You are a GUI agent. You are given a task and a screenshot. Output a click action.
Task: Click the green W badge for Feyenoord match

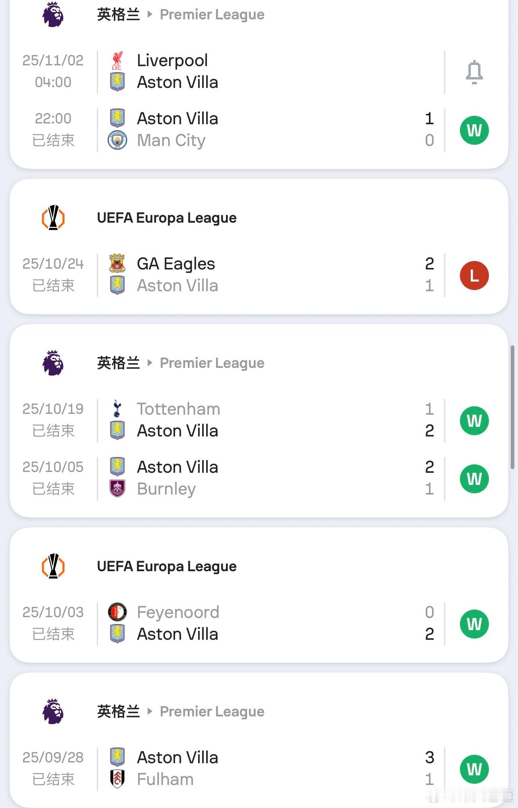point(474,624)
